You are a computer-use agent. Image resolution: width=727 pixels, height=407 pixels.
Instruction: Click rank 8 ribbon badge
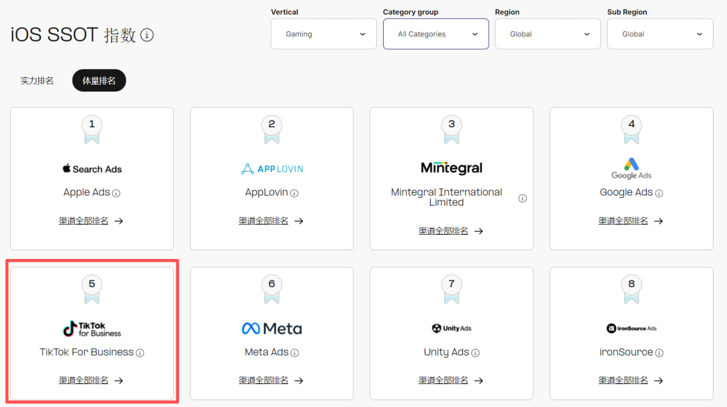click(631, 290)
